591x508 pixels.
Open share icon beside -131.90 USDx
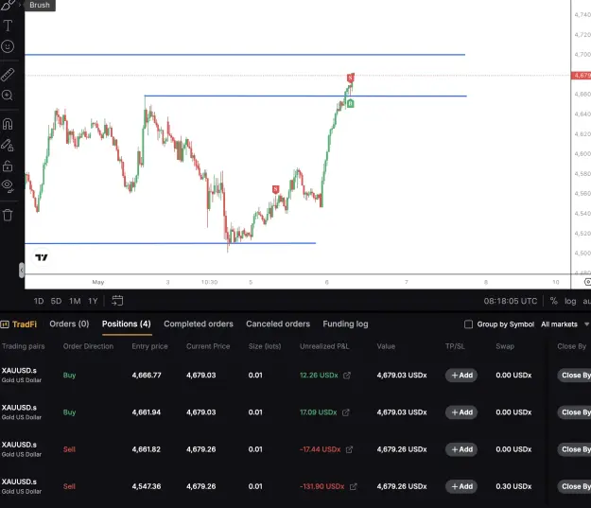pos(353,486)
